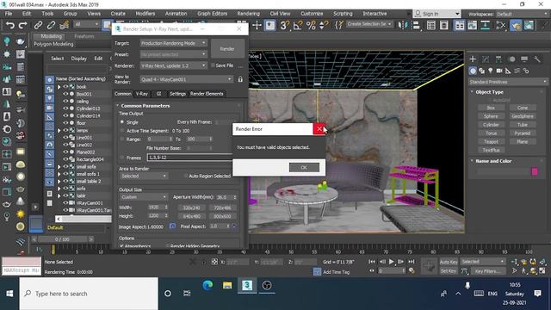Screen dimensions: 551x310
Task: Click the magenta object color swatch
Action: (x=535, y=171)
